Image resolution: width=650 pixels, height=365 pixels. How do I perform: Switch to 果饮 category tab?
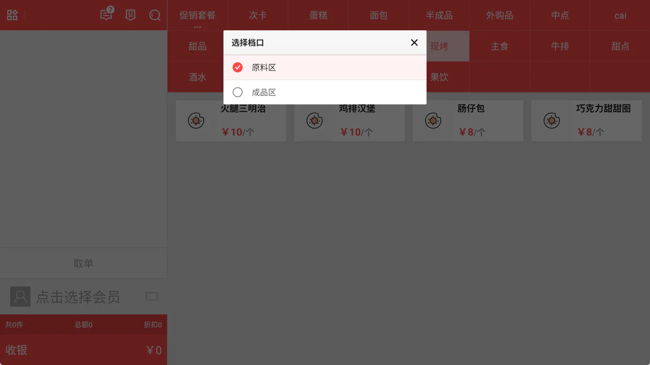click(x=439, y=77)
